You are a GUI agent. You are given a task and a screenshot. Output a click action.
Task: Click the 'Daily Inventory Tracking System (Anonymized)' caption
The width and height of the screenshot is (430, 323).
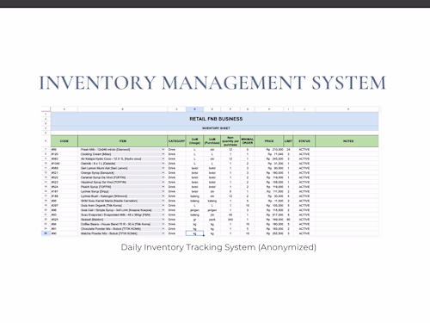pos(218,247)
